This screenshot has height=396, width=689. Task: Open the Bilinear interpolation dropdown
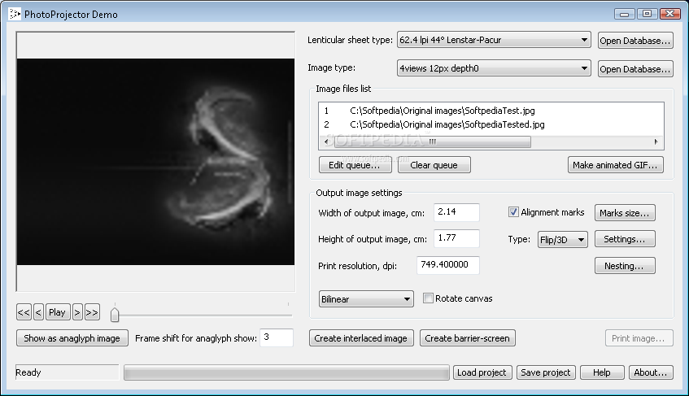tap(366, 299)
